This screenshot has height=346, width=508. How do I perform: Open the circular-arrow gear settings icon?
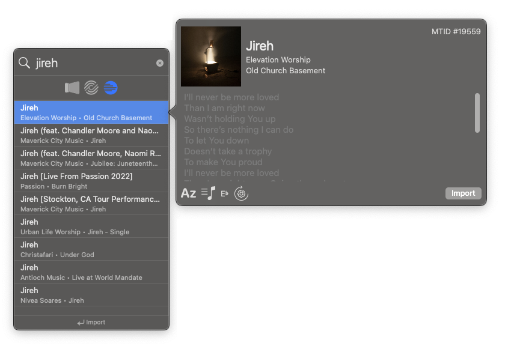pos(241,193)
